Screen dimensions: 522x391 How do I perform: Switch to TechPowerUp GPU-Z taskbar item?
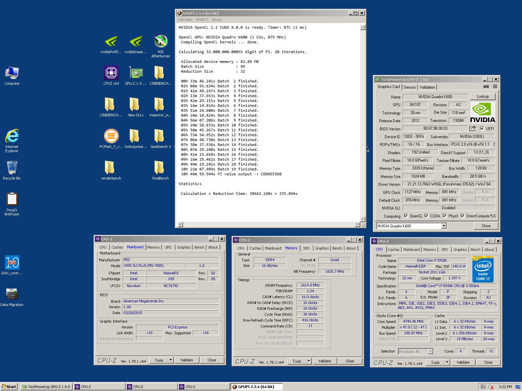click(x=46, y=387)
